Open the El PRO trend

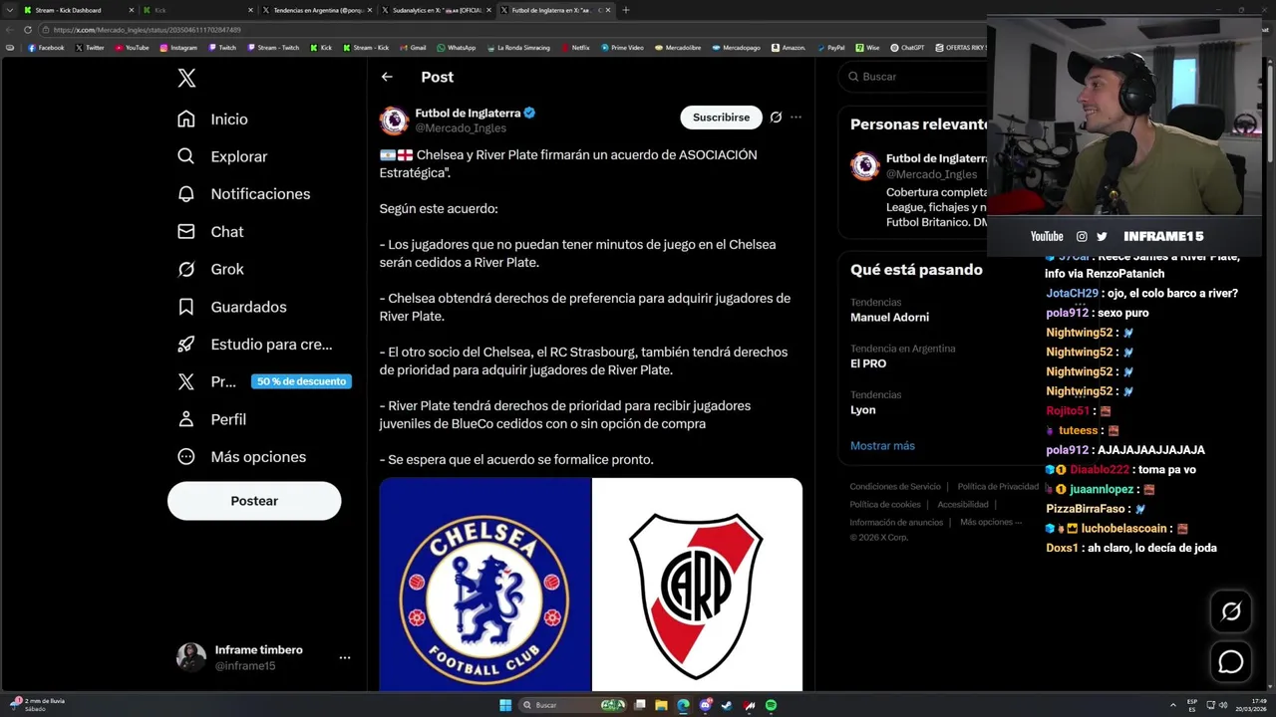[868, 363]
